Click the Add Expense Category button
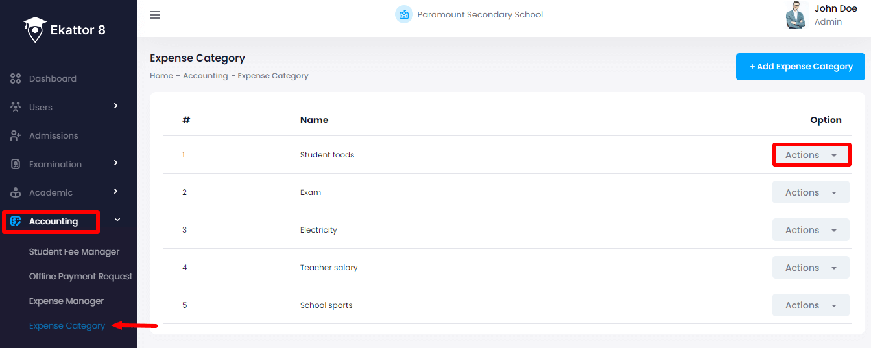Image resolution: width=871 pixels, height=348 pixels. tap(800, 66)
